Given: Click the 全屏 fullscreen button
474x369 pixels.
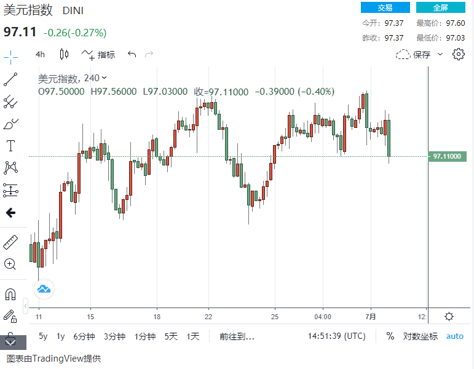Looking at the screenshot, I should click(x=441, y=7).
